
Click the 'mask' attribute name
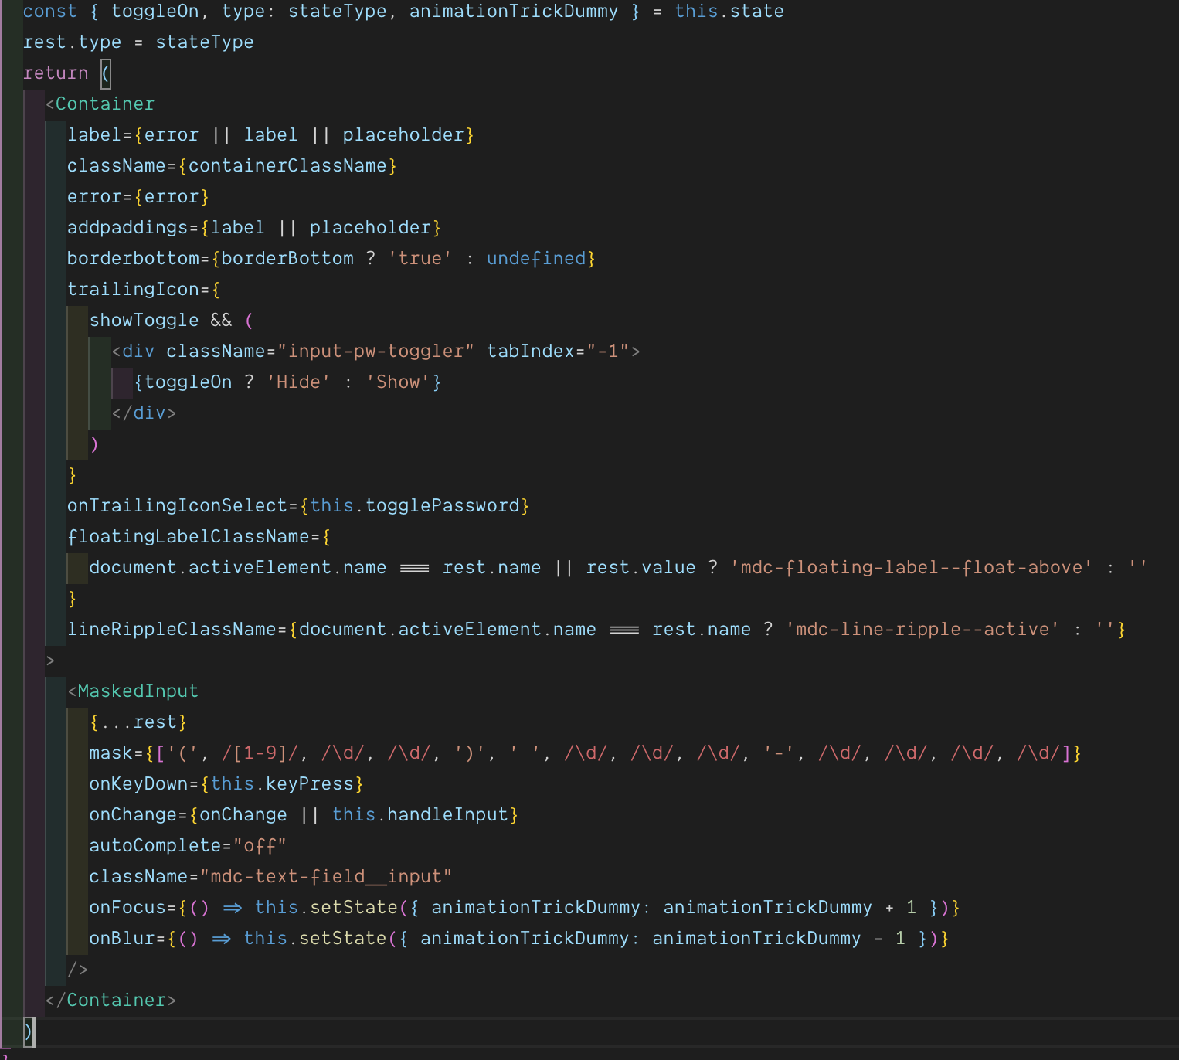coord(111,753)
